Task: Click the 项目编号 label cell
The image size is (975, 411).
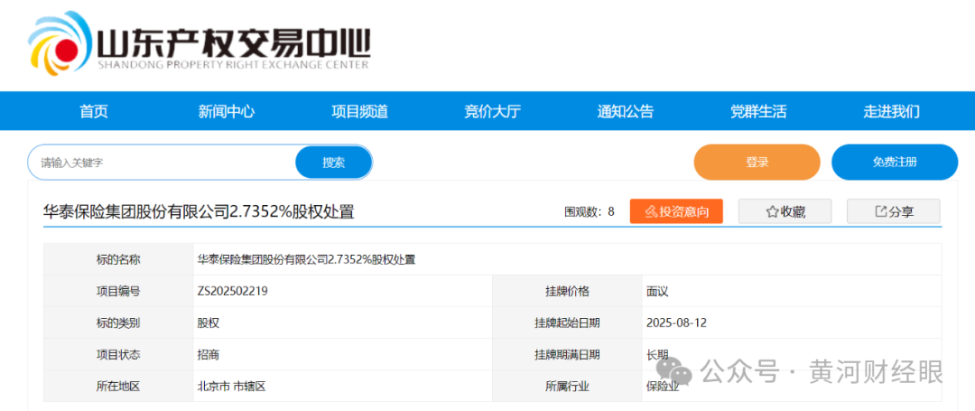Action: click(x=118, y=290)
